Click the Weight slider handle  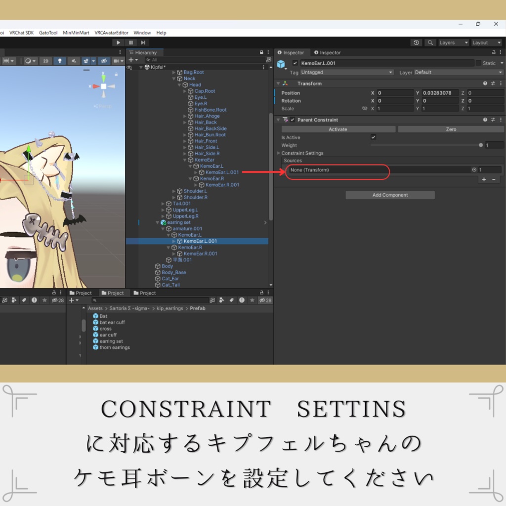481,145
